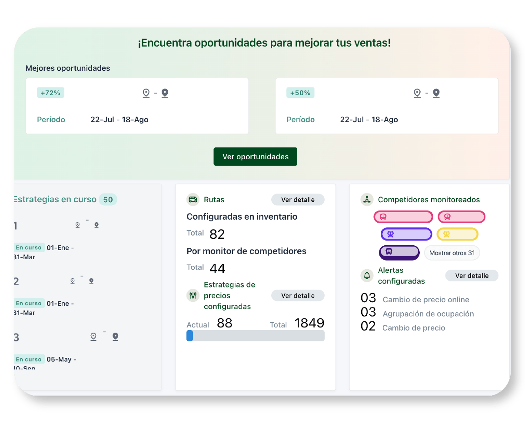Viewport: 525px width, 424px height.
Task: Click the 50 count badge beside Estrategias en curso
Action: [x=108, y=200]
